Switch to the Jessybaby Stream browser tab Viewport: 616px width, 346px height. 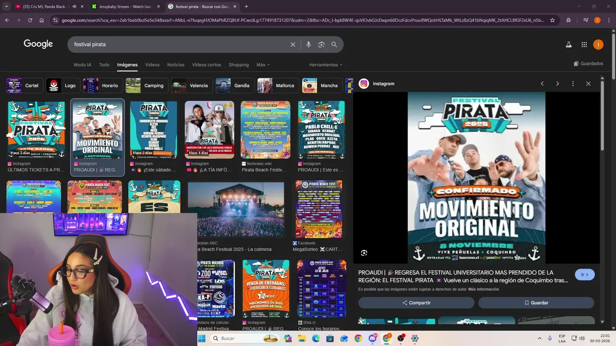tap(125, 7)
